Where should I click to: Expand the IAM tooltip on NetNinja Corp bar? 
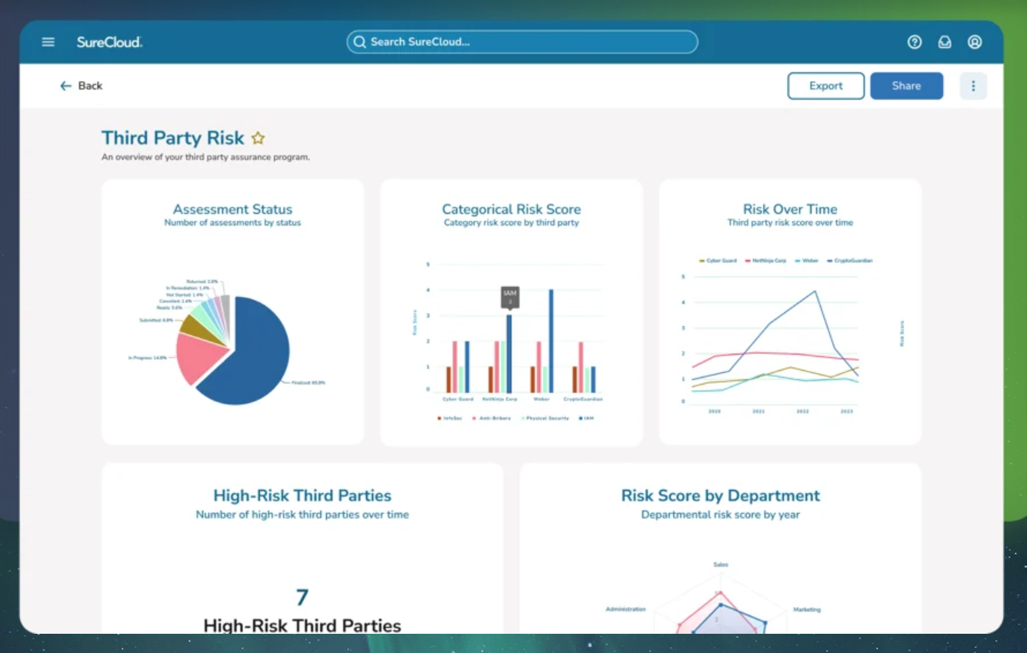pyautogui.click(x=510, y=297)
